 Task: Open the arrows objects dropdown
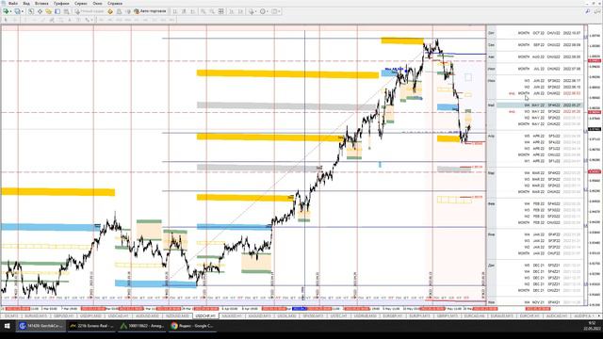point(89,20)
